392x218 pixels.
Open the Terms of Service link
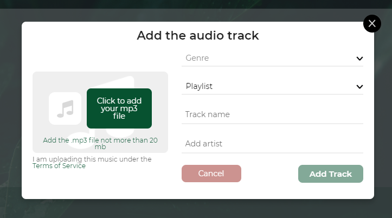[59, 166]
